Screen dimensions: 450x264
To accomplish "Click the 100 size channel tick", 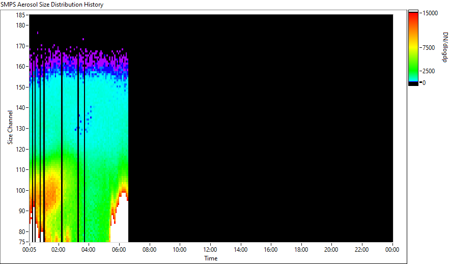I will coord(21,190).
